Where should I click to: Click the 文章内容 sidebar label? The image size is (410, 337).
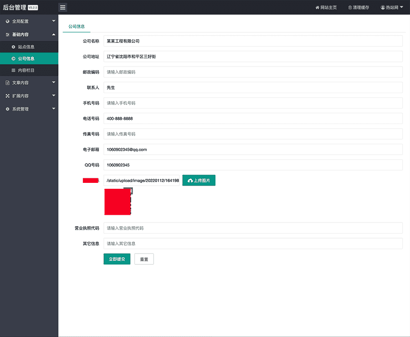point(20,83)
